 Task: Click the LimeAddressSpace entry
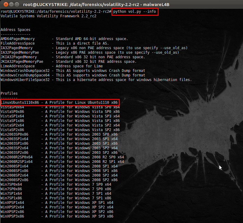coord(19,66)
